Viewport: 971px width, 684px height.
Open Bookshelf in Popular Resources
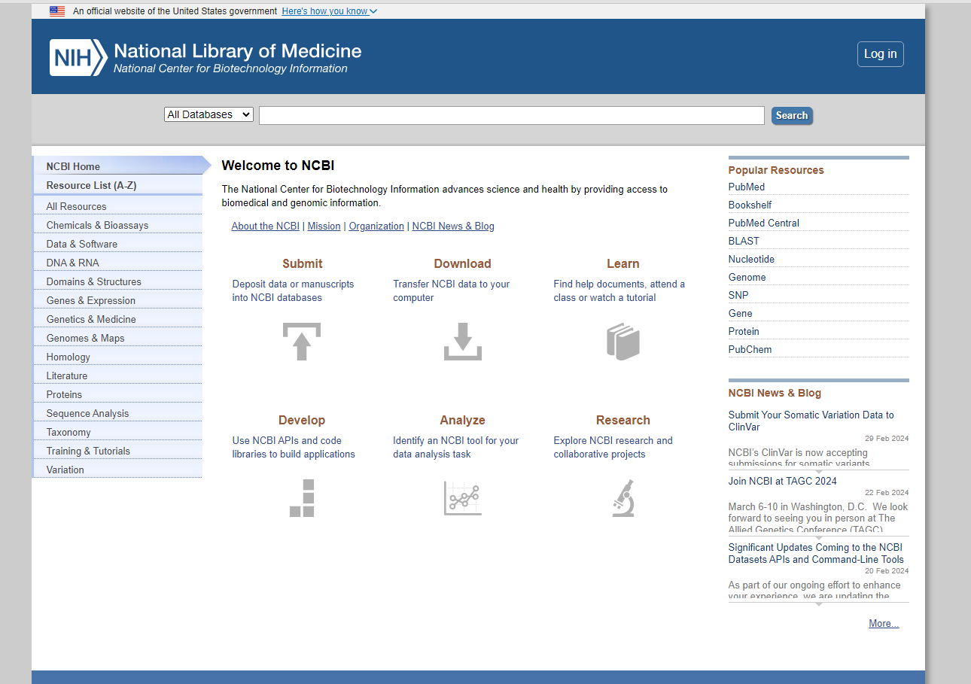[750, 205]
